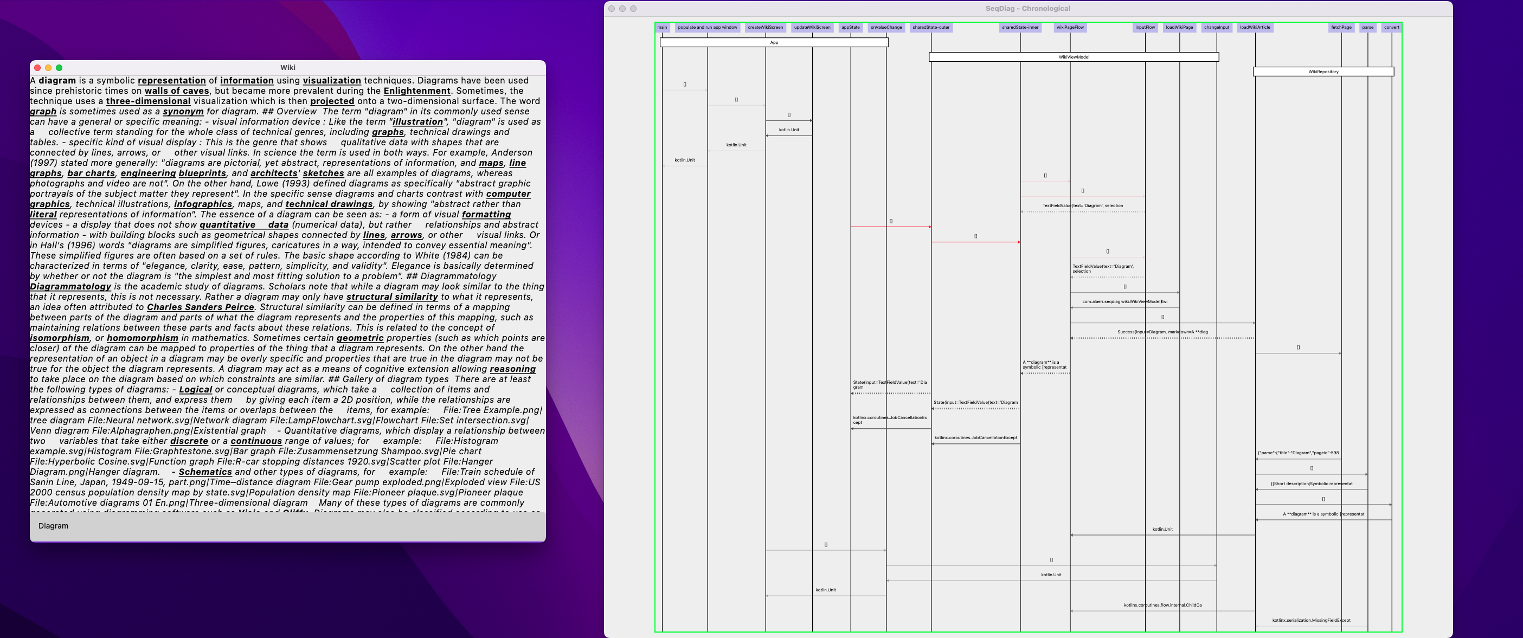The width and height of the screenshot is (1523, 638).
Task: Follow the 'isomorphism' link
Action: (60, 338)
